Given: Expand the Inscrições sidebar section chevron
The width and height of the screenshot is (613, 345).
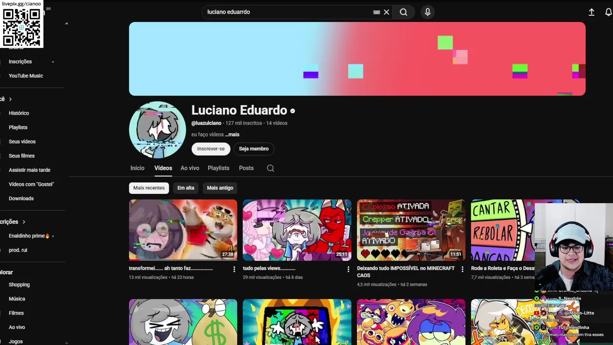Looking at the screenshot, I should pos(23,222).
